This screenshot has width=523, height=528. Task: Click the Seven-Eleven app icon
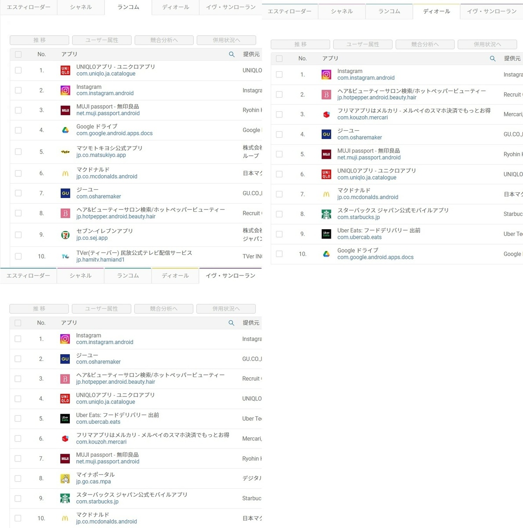(x=65, y=235)
